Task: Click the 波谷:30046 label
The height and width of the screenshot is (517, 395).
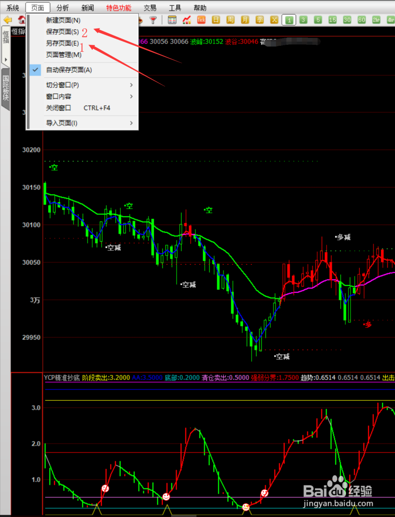Action: (x=241, y=42)
